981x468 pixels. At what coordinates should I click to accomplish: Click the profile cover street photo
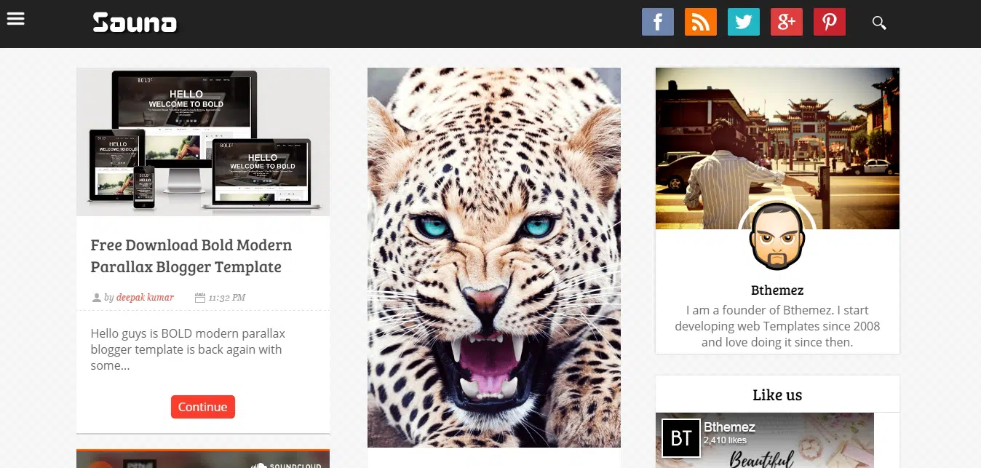pos(777,138)
